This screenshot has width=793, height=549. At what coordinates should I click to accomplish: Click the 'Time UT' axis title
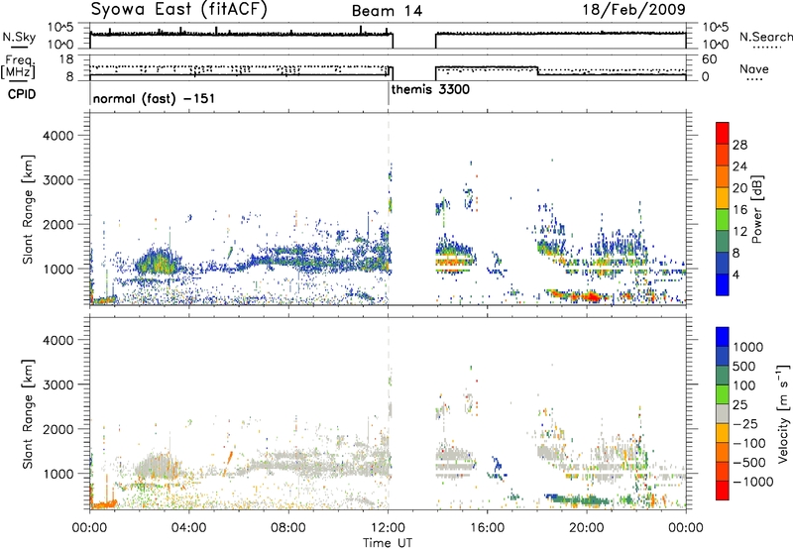(388, 543)
